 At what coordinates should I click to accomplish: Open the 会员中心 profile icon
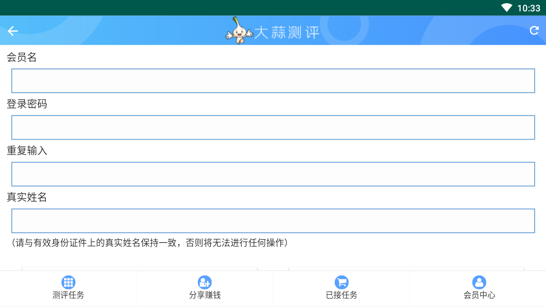coord(479,282)
